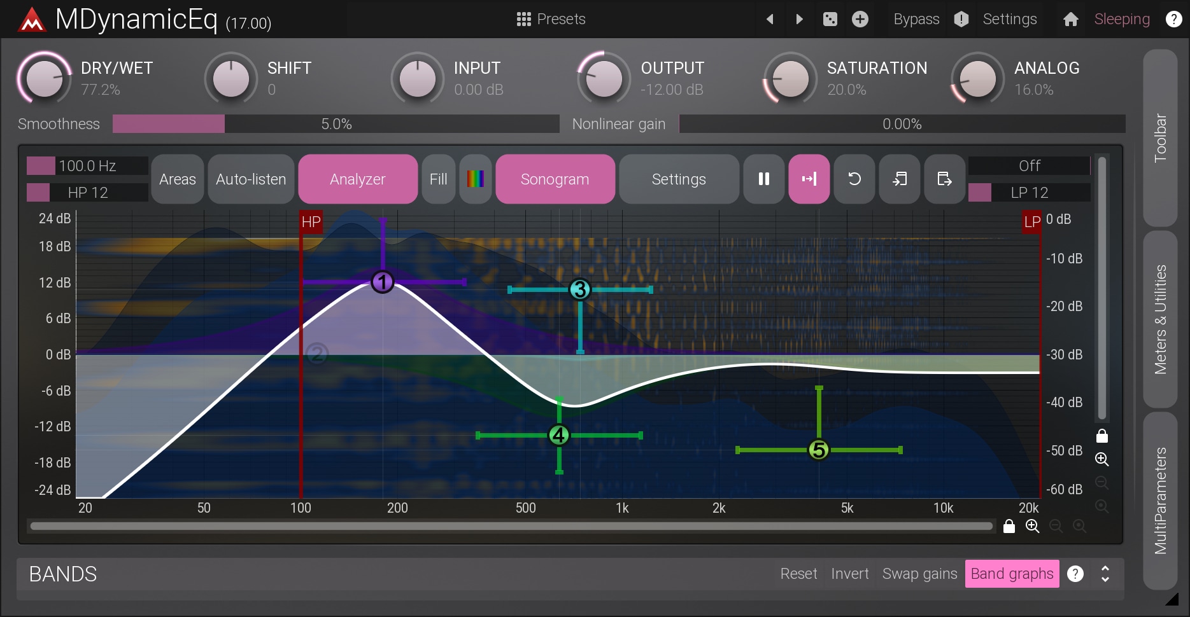Click the vertical axis lock icon
The height and width of the screenshot is (617, 1190).
[1102, 436]
